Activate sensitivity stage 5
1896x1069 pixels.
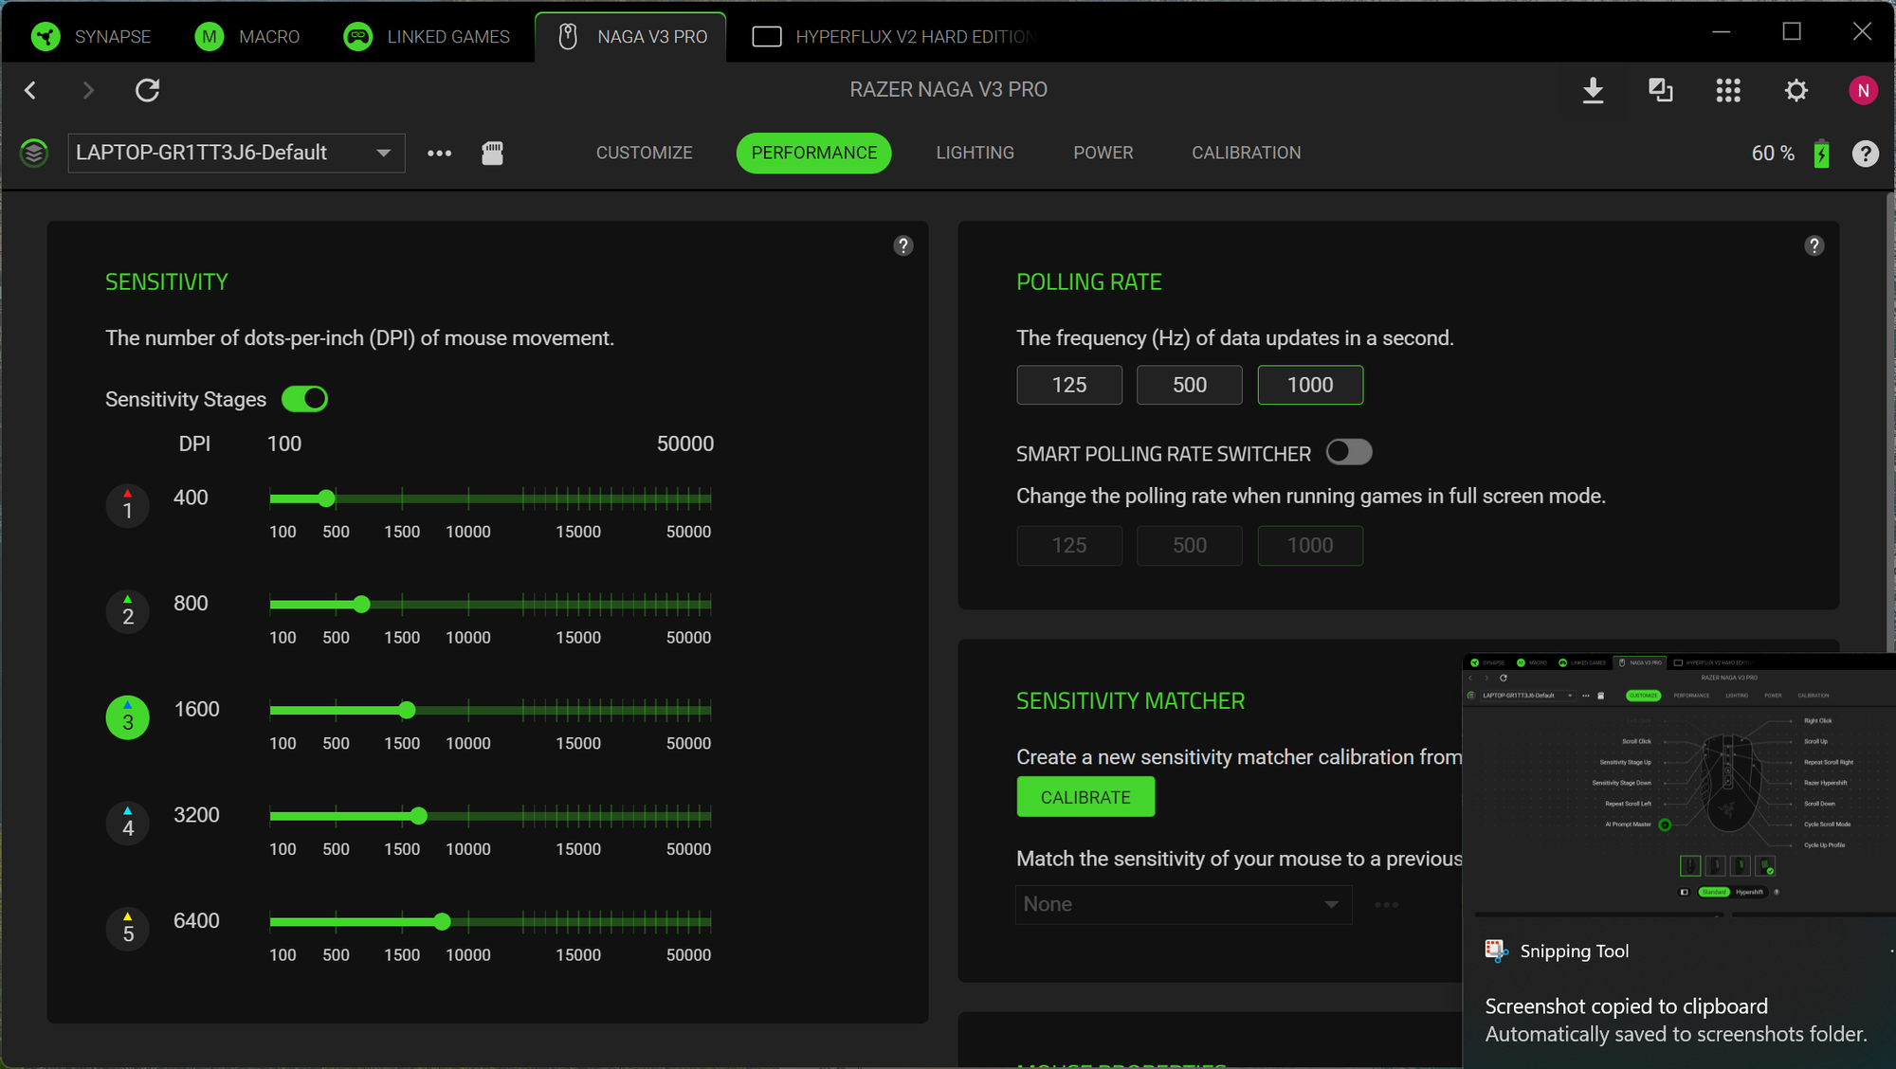[x=127, y=929]
